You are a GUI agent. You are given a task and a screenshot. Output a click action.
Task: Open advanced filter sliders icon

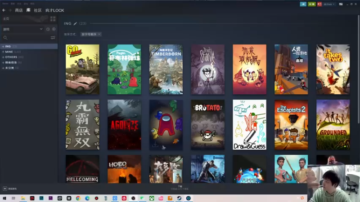53,38
